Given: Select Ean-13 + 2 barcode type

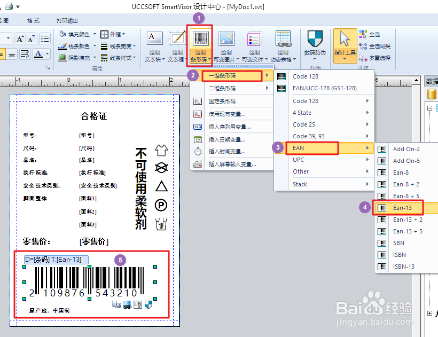Looking at the screenshot, I should tap(406, 220).
